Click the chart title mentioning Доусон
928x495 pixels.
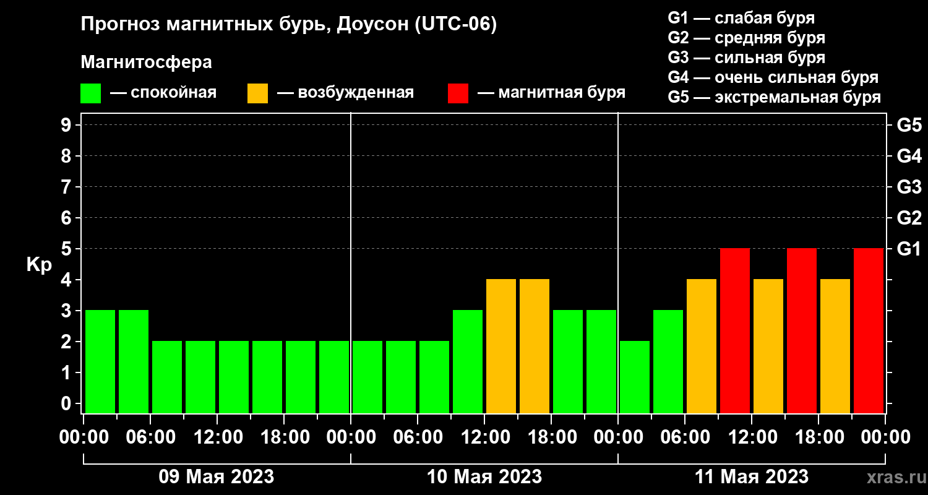coord(289,25)
